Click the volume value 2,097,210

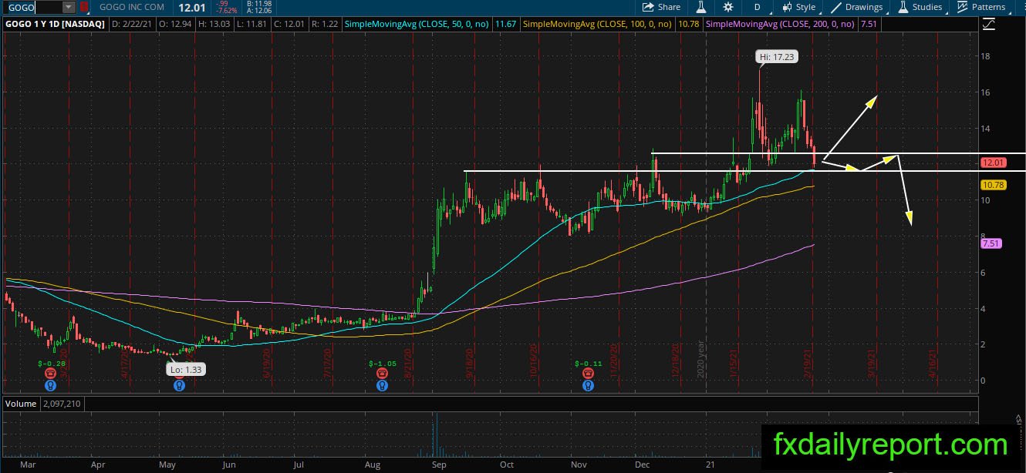[63, 404]
